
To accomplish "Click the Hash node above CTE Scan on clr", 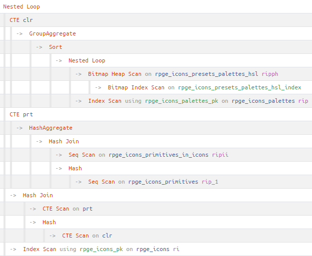I will (49, 222).
